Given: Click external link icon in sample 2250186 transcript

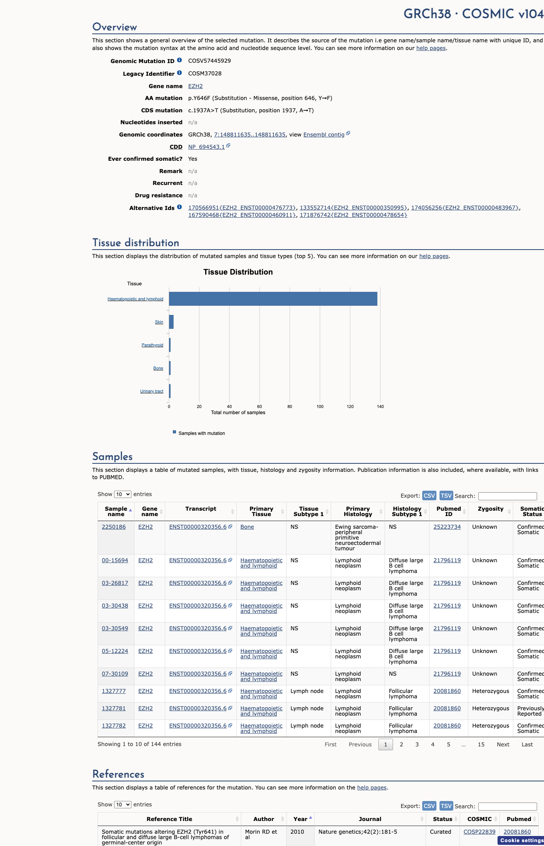Looking at the screenshot, I should click(x=230, y=526).
